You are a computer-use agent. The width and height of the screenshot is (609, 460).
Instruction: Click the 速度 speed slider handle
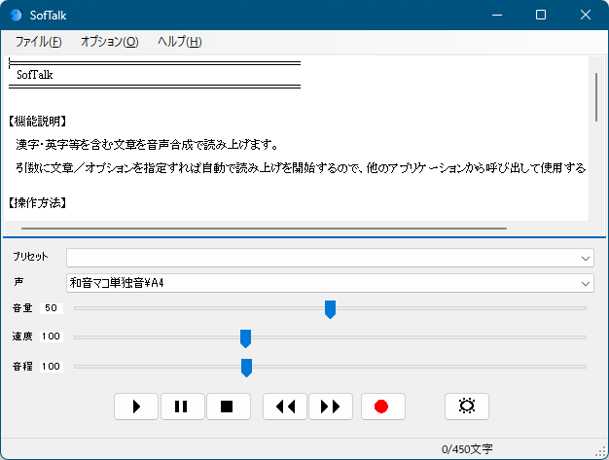(x=245, y=338)
